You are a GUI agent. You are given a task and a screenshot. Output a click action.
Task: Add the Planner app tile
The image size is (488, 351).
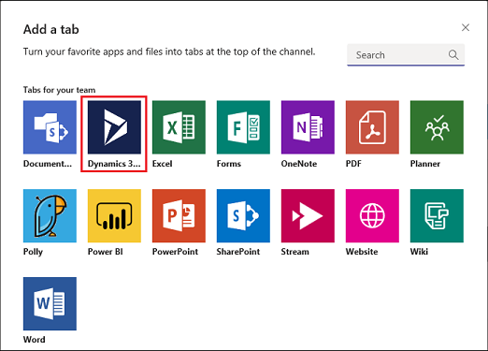point(437,127)
